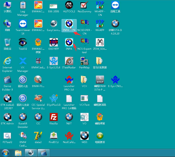Click the Internet Explorer shortcut

click(x=7, y=65)
